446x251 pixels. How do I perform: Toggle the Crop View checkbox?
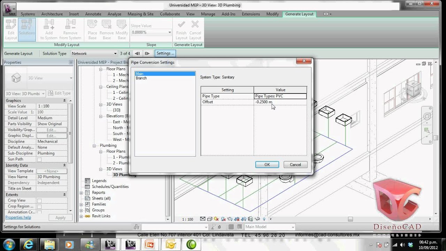[39, 200]
